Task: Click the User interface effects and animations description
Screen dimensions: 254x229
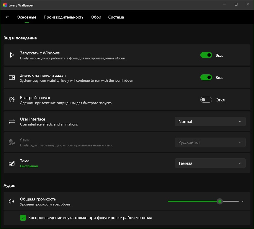Action: coord(49,124)
